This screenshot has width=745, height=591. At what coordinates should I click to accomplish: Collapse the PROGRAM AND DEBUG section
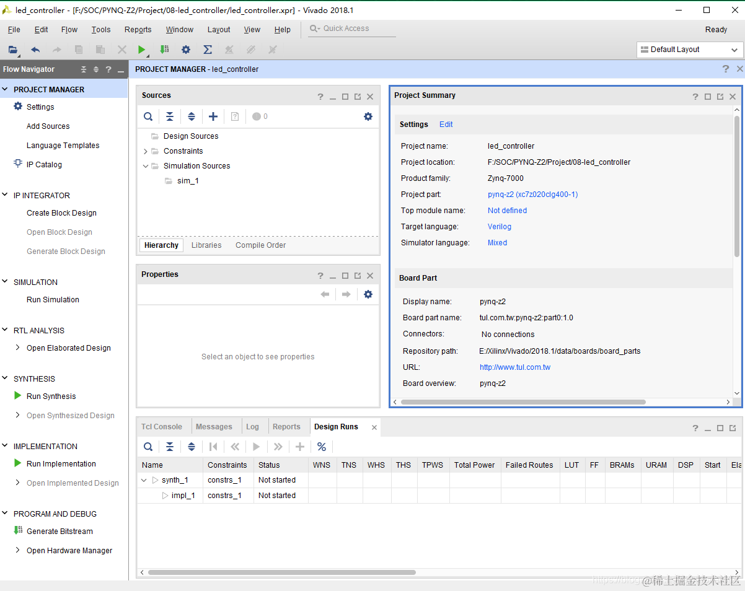pos(6,514)
